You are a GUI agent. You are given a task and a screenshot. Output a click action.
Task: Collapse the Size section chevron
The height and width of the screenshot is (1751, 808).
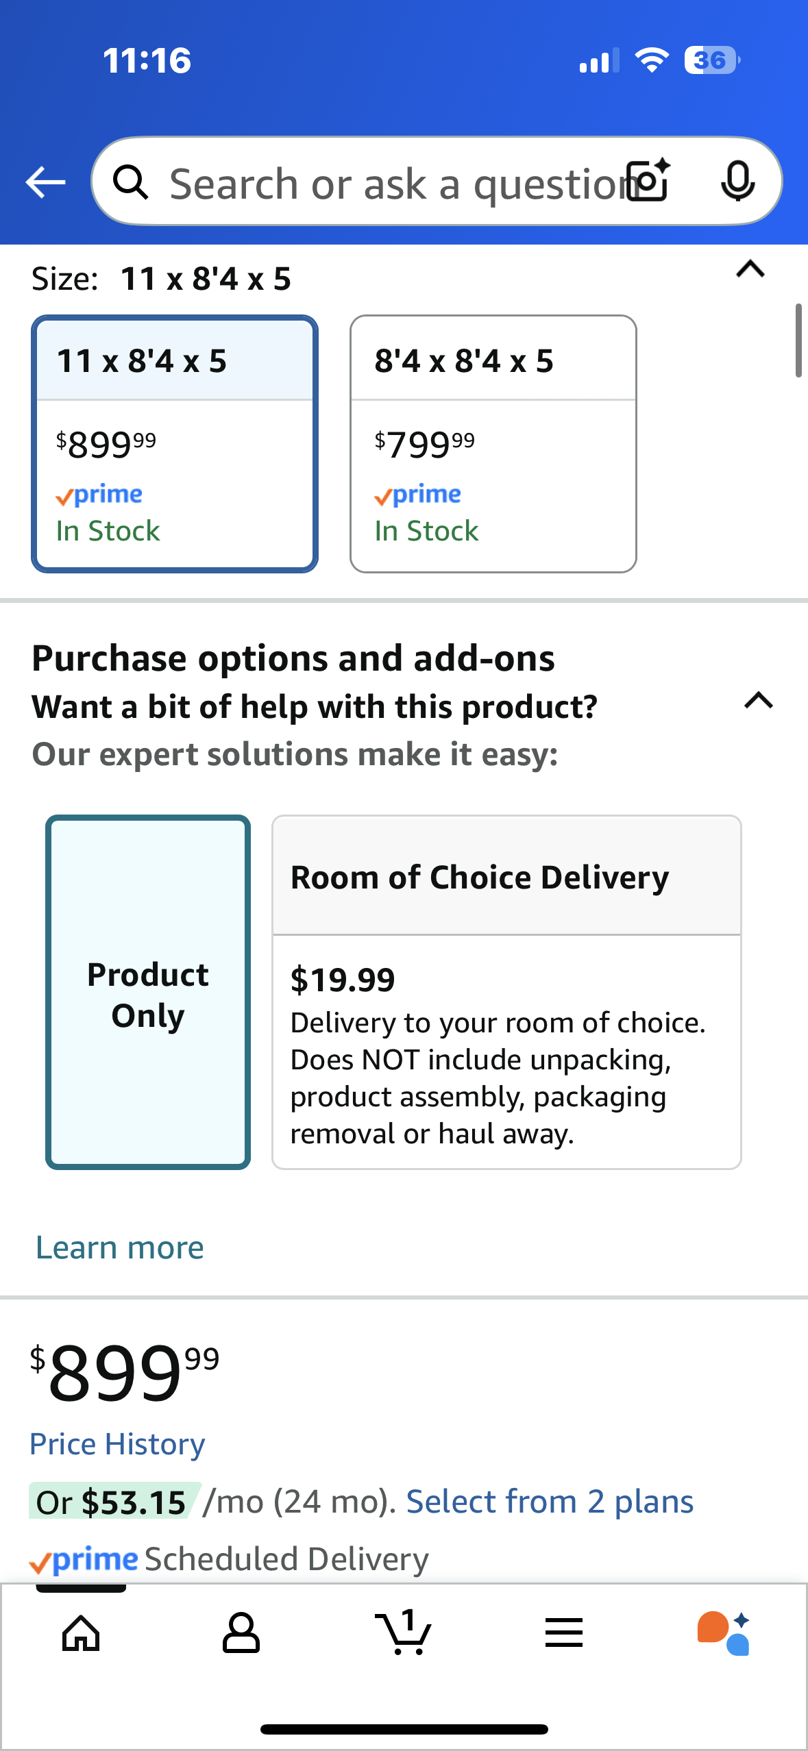coord(750,269)
